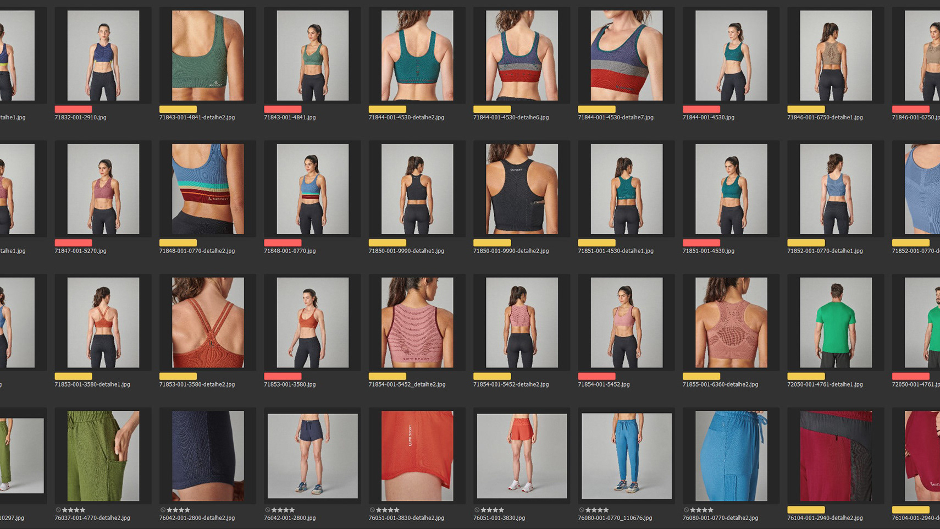Click filename 71854-001-5452-detalhe2.jpg
The width and height of the screenshot is (940, 529).
[511, 384]
